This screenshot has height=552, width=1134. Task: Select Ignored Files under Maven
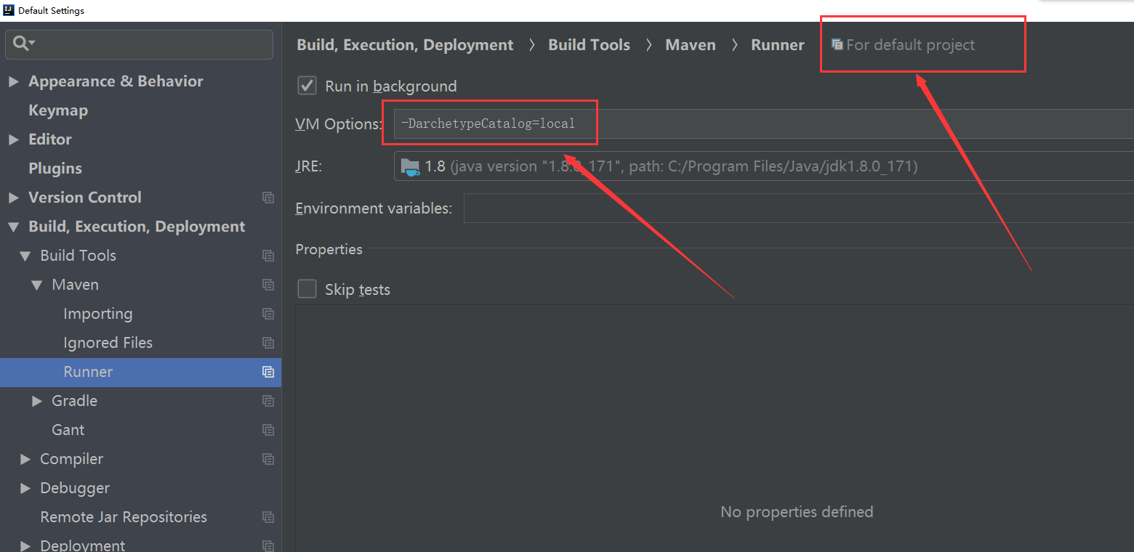[x=108, y=343]
